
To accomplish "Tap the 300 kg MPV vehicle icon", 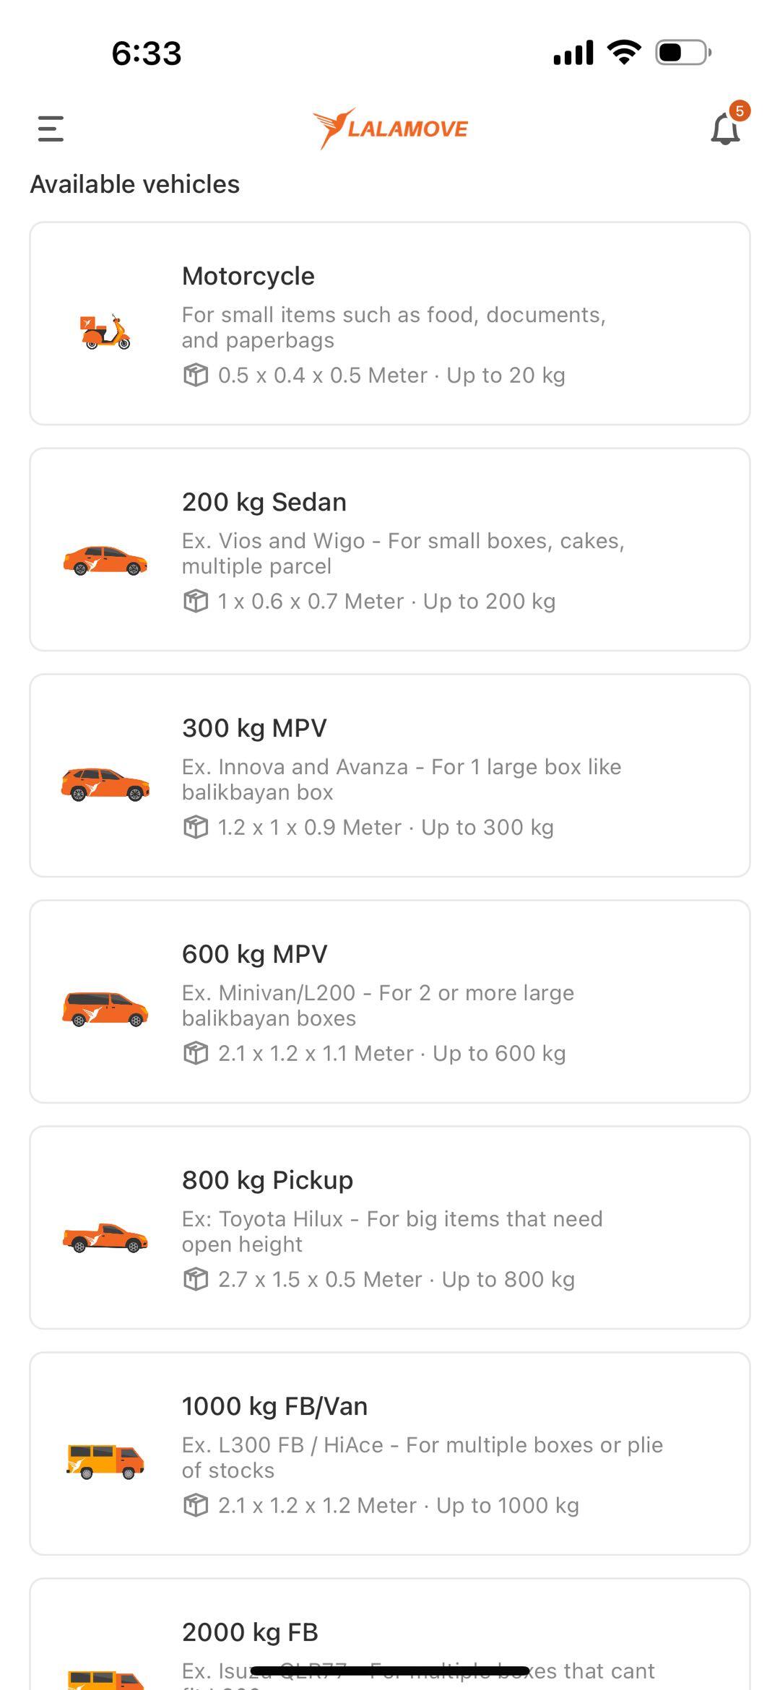I will pyautogui.click(x=105, y=785).
